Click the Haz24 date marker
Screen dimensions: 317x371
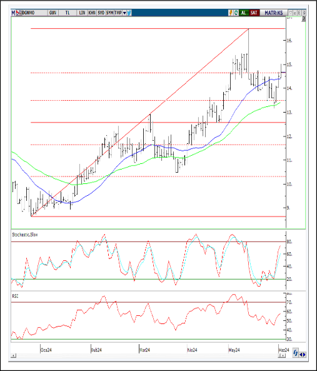284,350
